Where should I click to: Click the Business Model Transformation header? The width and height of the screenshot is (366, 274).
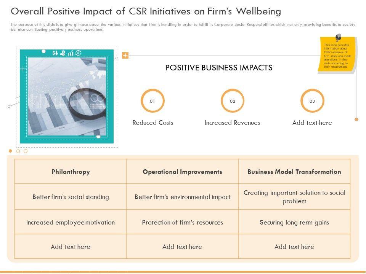pos(294,172)
